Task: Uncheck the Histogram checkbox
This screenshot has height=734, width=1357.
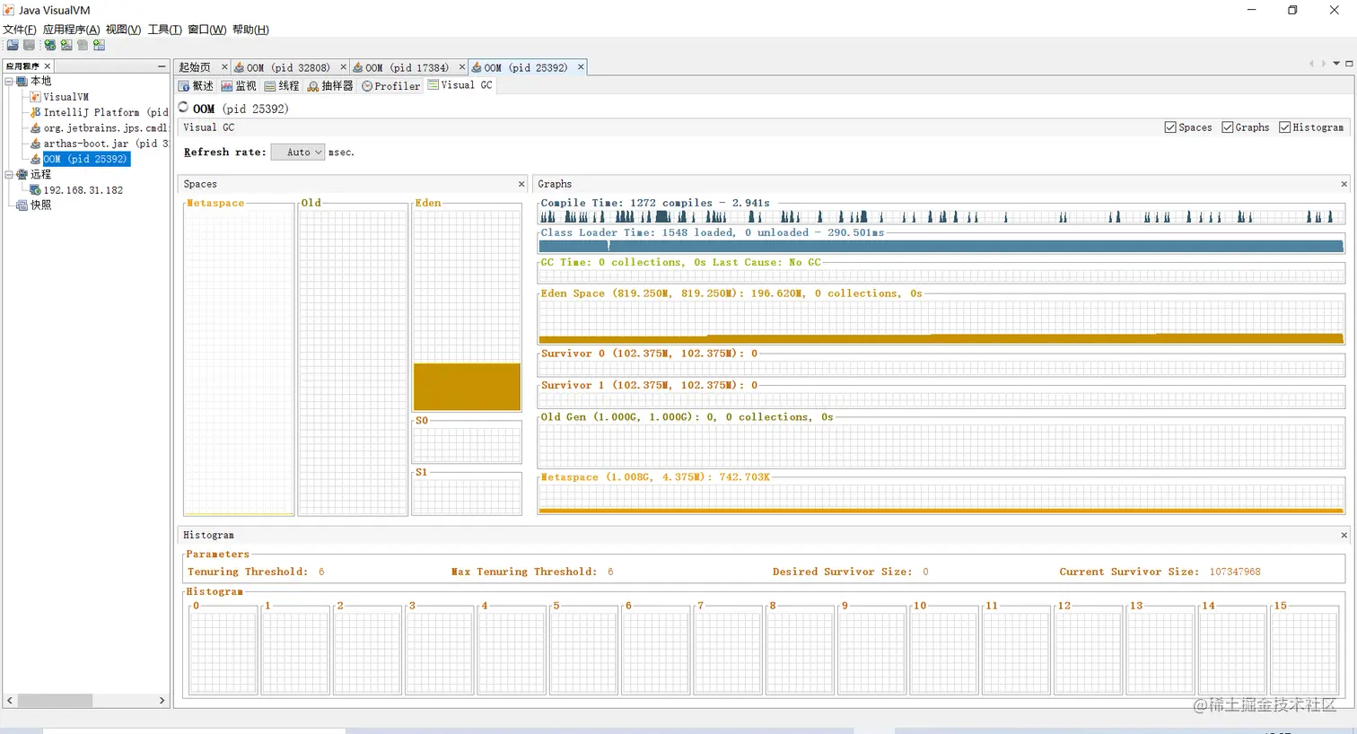Action: coord(1285,127)
